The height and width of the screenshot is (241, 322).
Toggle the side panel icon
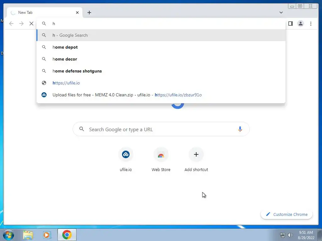pyautogui.click(x=290, y=24)
